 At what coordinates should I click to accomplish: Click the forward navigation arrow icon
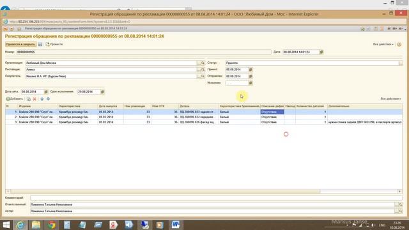click(x=12, y=28)
